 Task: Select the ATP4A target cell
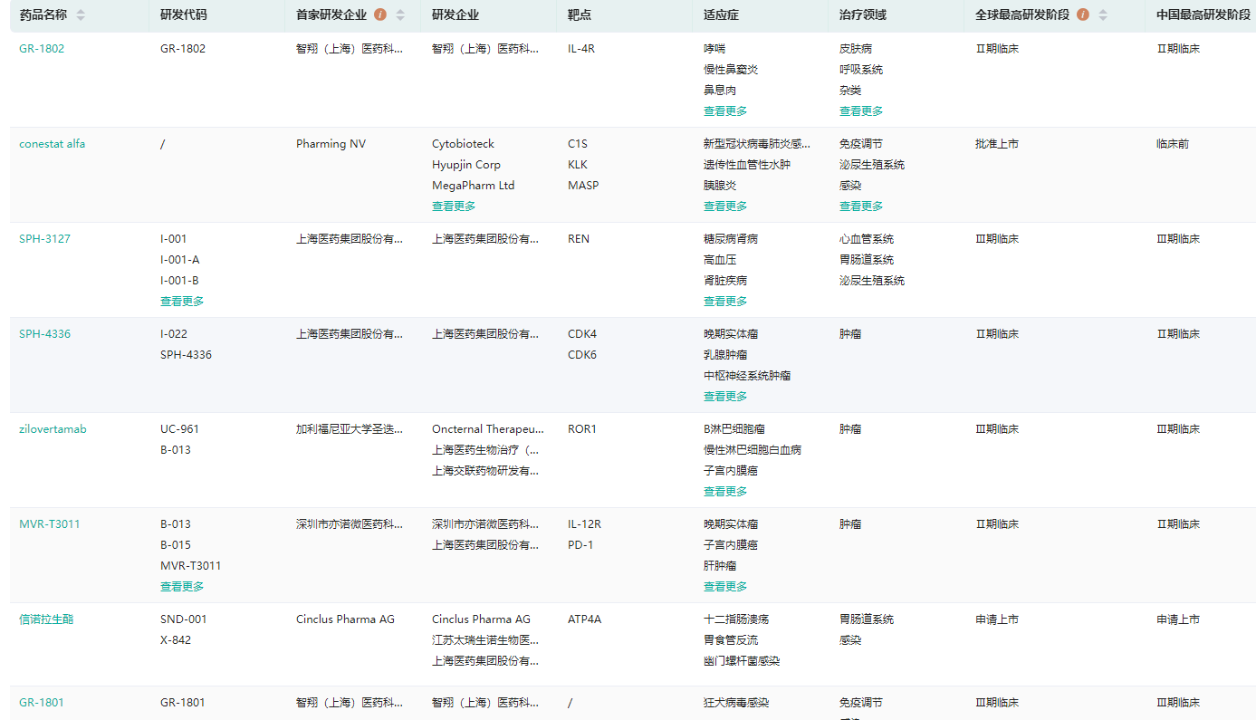[584, 619]
